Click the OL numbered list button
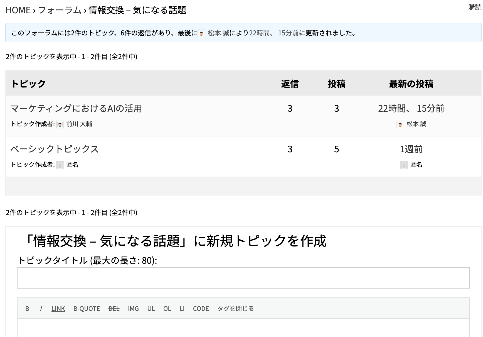 167,309
